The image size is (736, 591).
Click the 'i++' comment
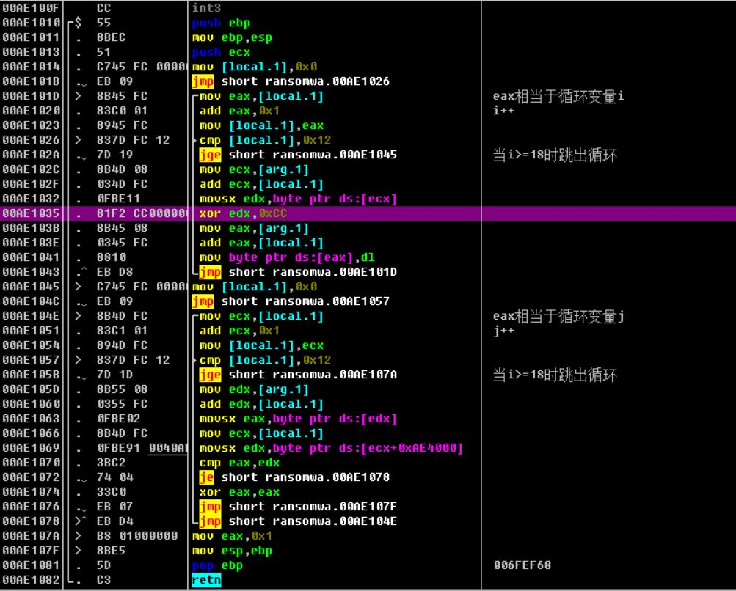click(503, 111)
